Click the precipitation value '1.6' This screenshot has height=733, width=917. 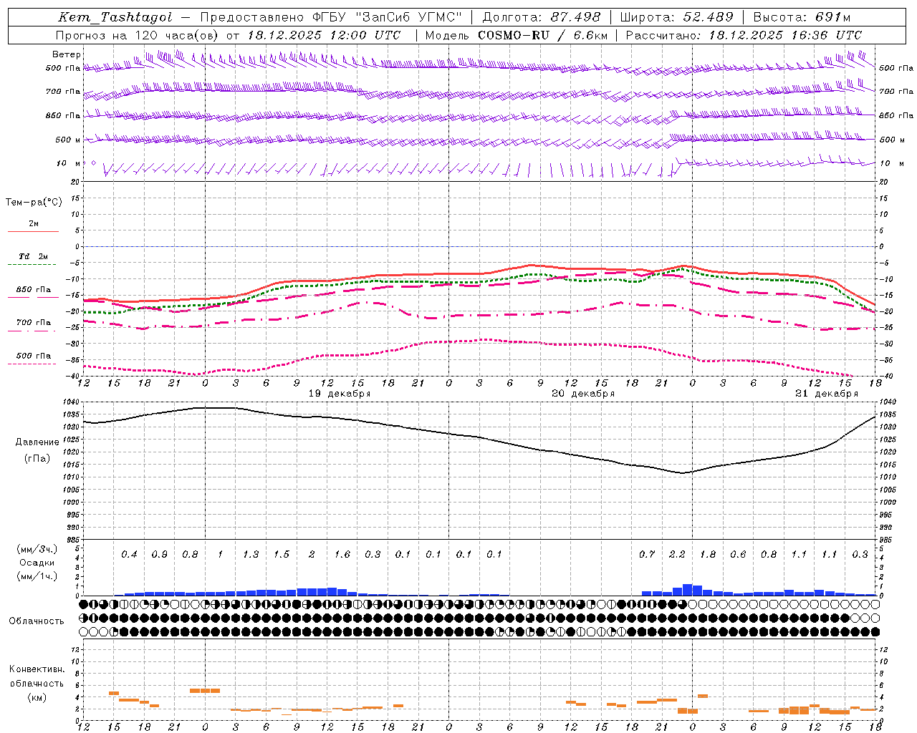pyautogui.click(x=342, y=555)
